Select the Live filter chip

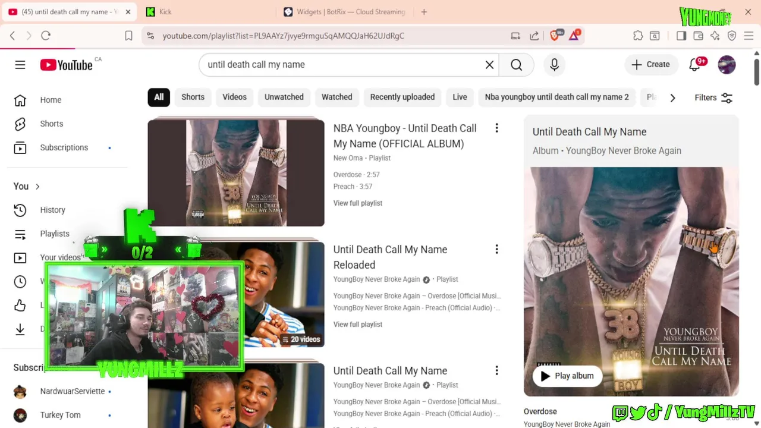pyautogui.click(x=460, y=97)
